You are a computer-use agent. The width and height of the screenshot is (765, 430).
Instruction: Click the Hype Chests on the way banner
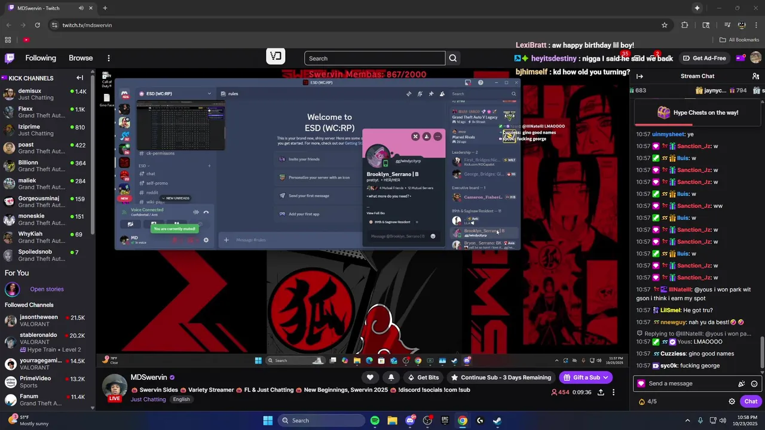(x=698, y=112)
